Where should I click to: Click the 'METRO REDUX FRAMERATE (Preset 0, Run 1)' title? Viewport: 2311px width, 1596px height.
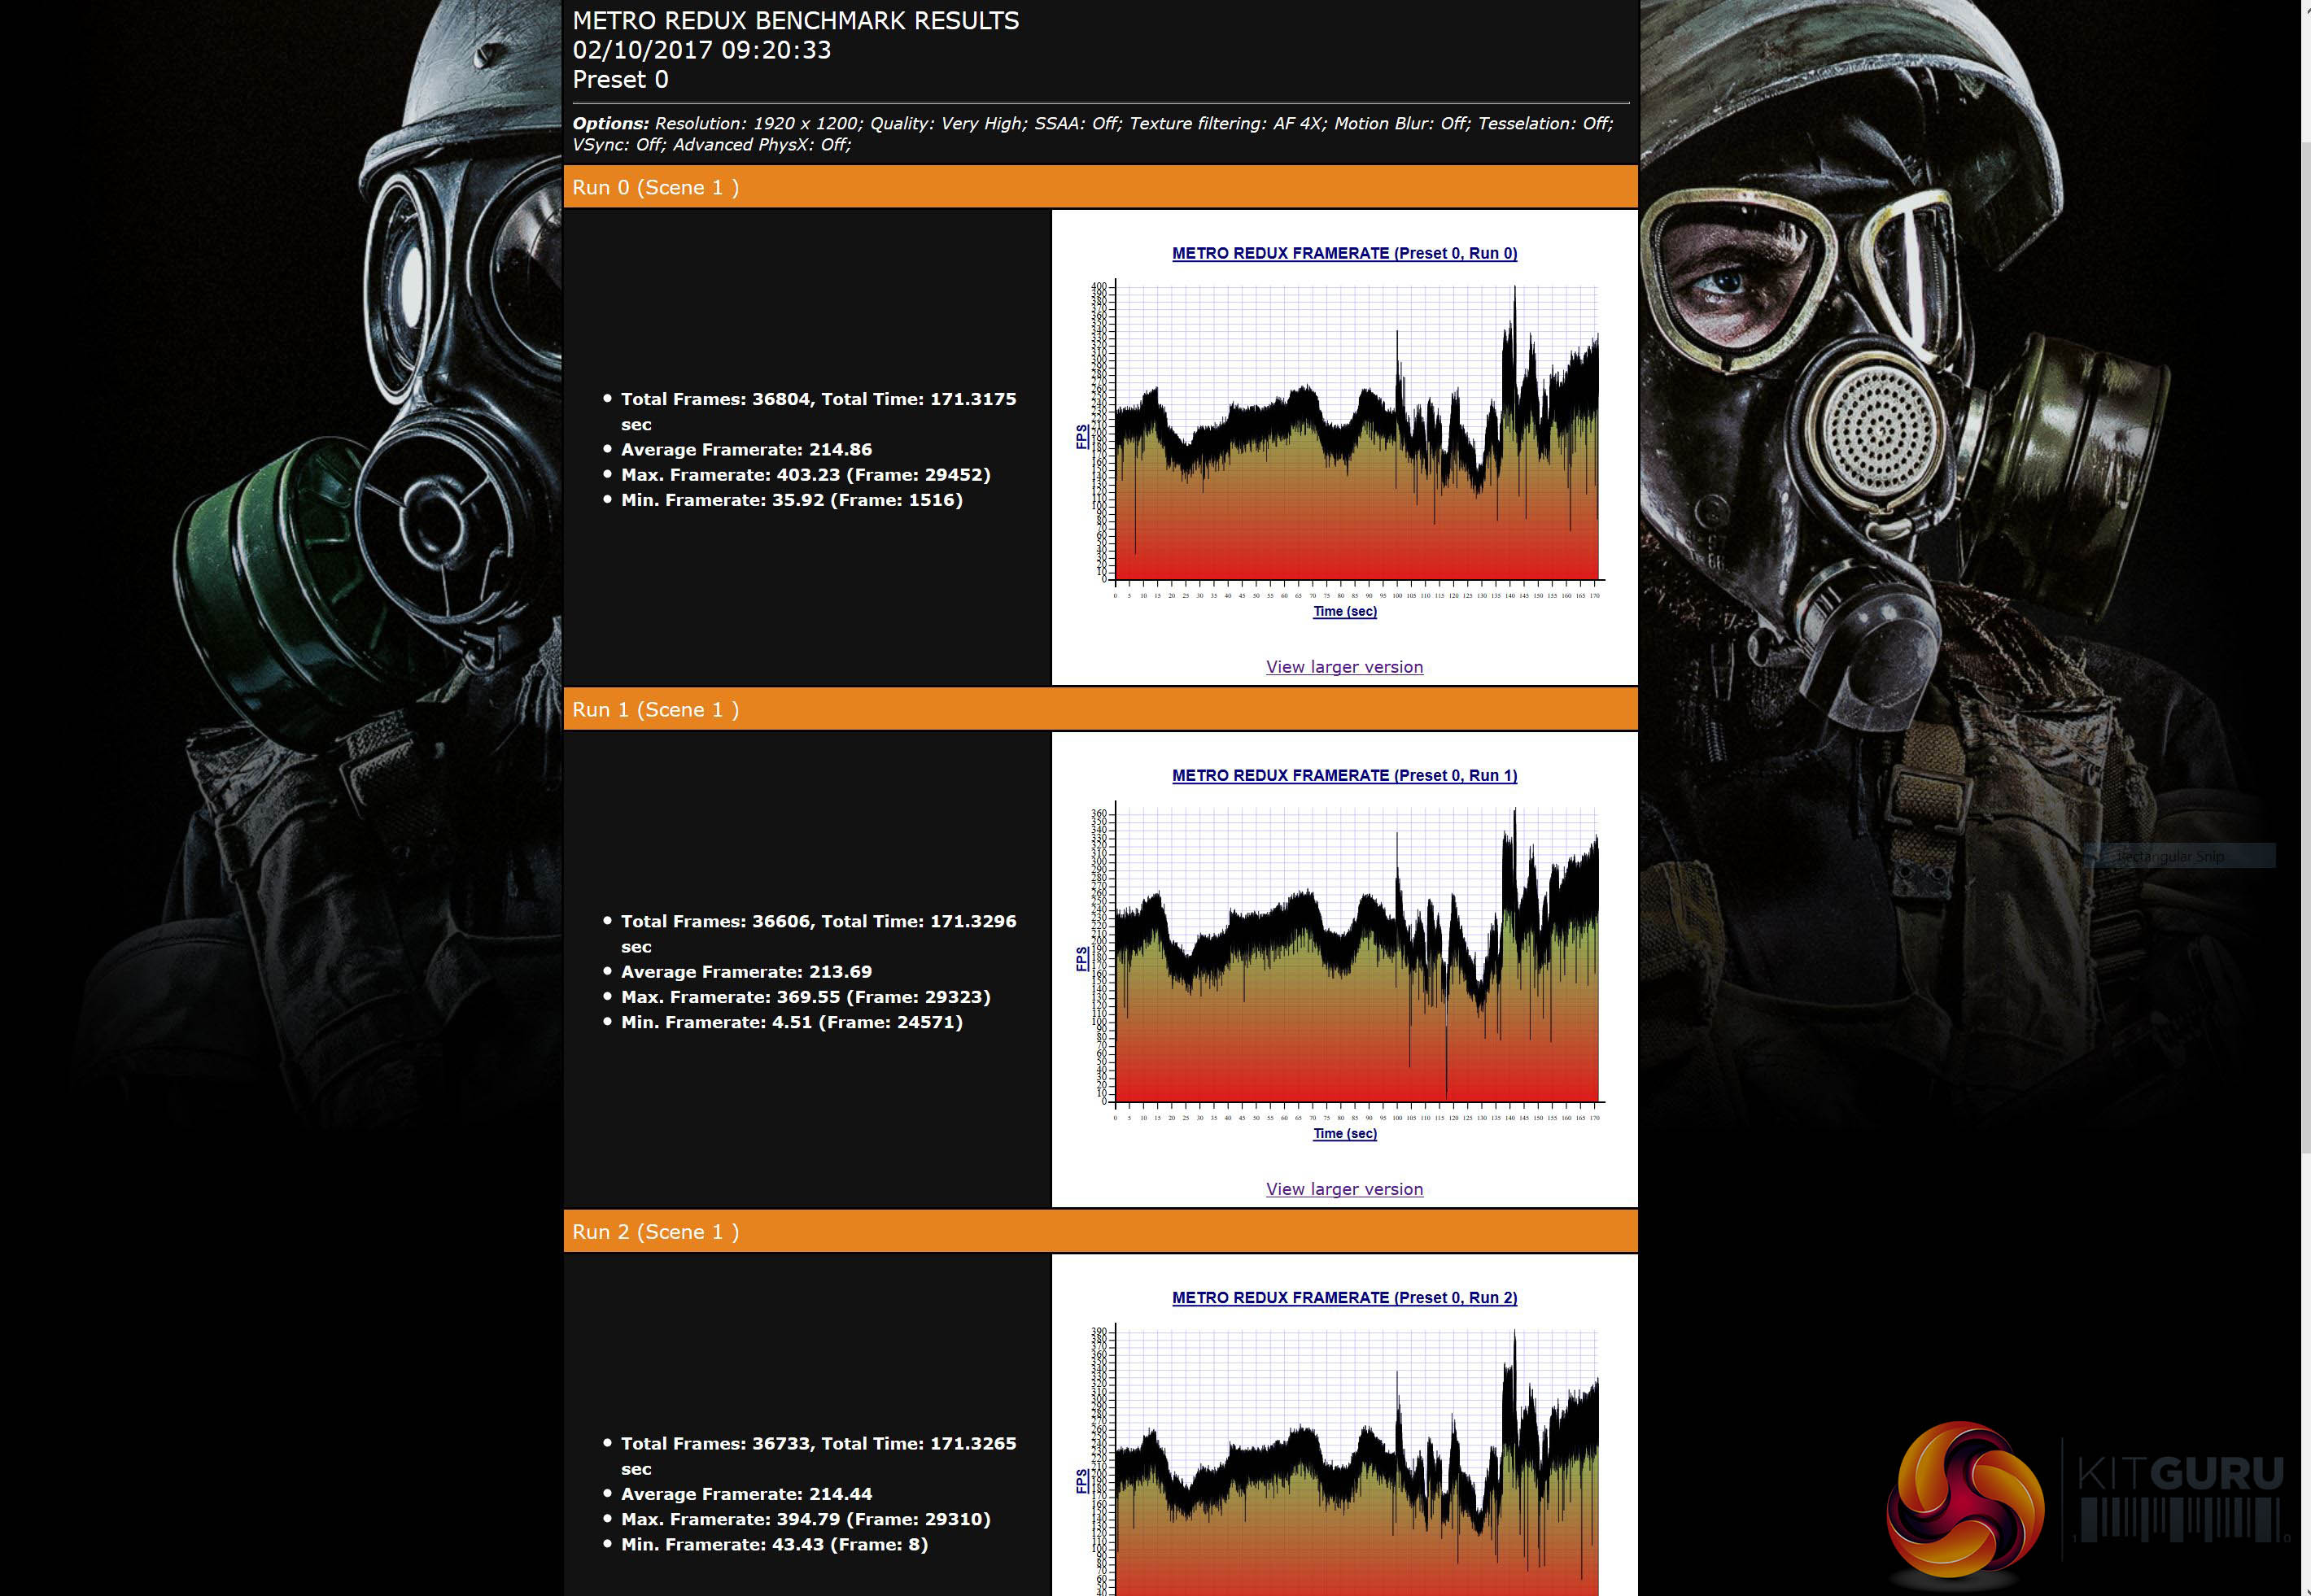1343,775
